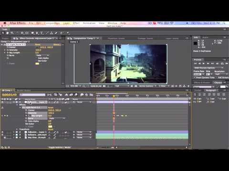Viewport: 229px width, 171px height.
Task: Click Play in the Preview panel
Action: tap(204, 64)
